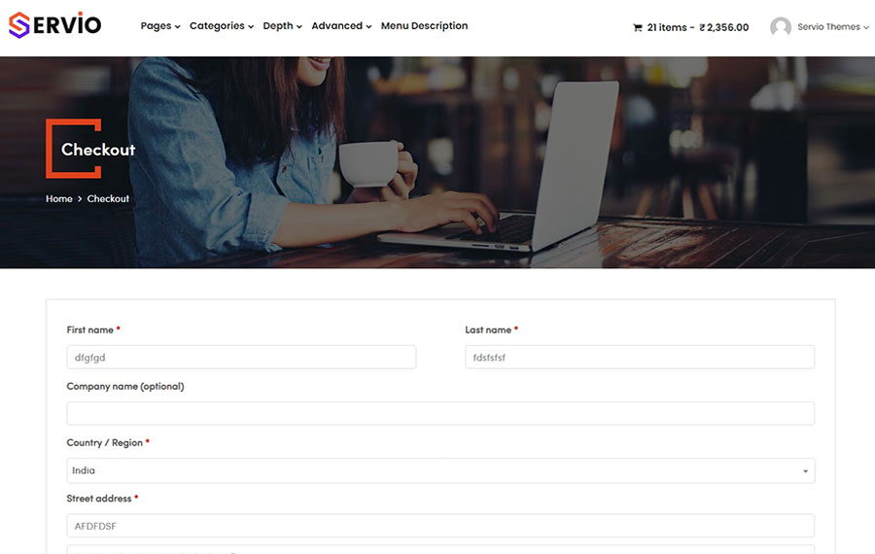Screen dimensions: 875x554
Task: Click the Country dropdown arrow
Action: (x=805, y=471)
